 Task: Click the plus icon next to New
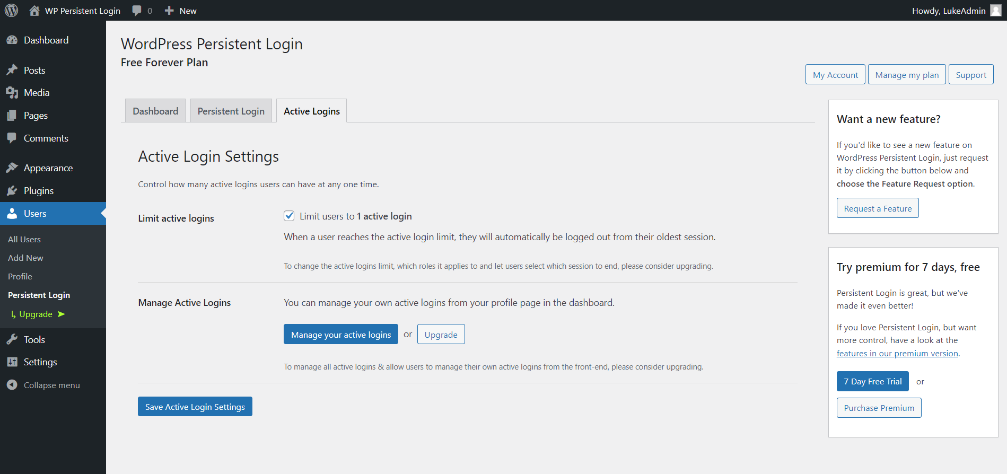click(169, 11)
